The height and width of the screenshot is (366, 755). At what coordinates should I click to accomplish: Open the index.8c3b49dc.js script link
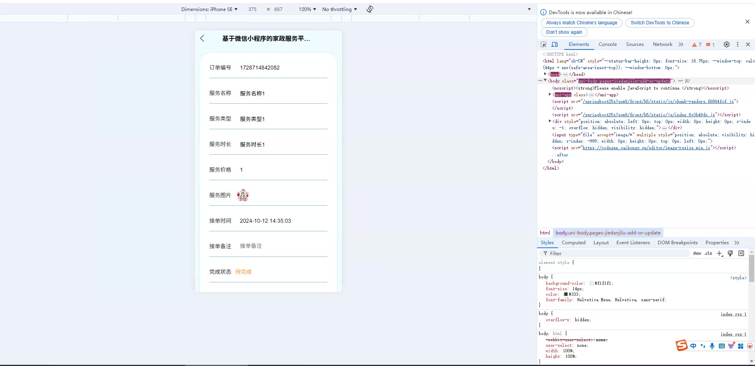coord(648,115)
